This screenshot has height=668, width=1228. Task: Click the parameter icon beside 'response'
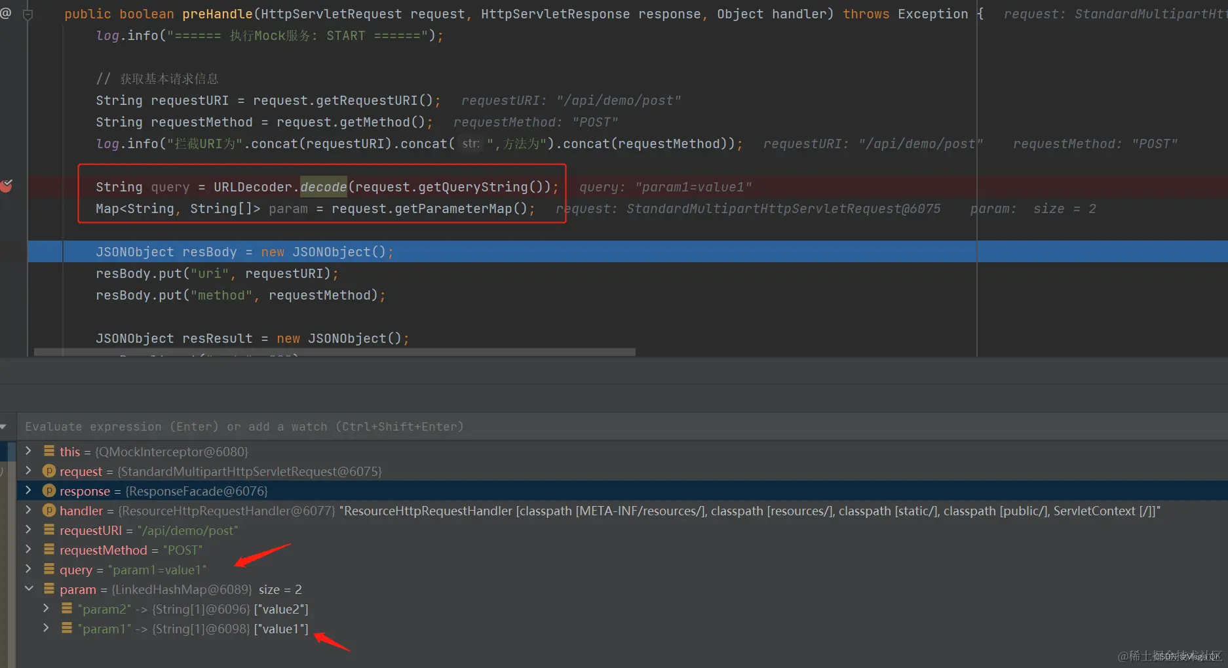point(48,490)
